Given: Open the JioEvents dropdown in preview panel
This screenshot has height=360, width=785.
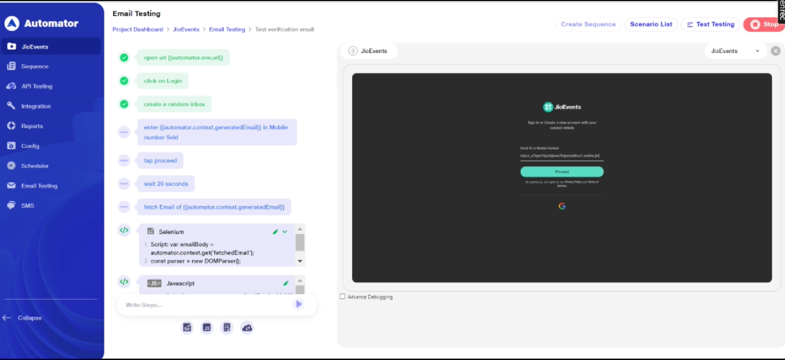Looking at the screenshot, I should click(x=735, y=51).
